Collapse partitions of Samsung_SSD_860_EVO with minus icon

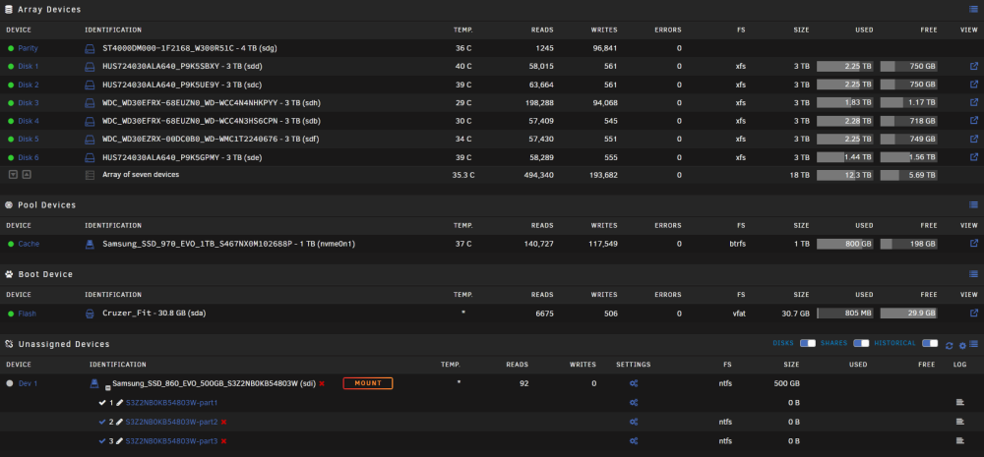click(x=107, y=388)
